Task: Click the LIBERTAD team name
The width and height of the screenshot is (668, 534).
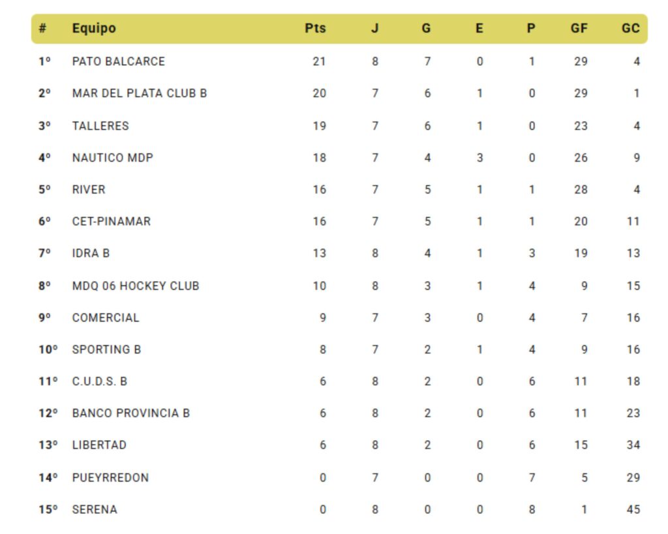Action: [x=99, y=445]
